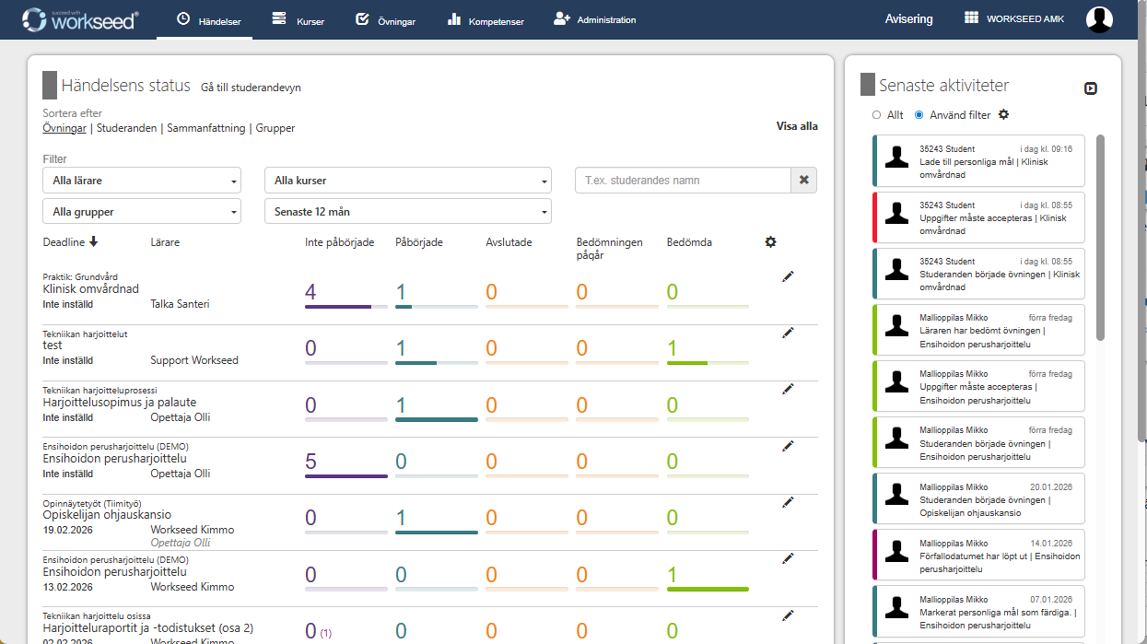This screenshot has height=644, width=1147.
Task: Click the Visa alla link
Action: pyautogui.click(x=796, y=127)
